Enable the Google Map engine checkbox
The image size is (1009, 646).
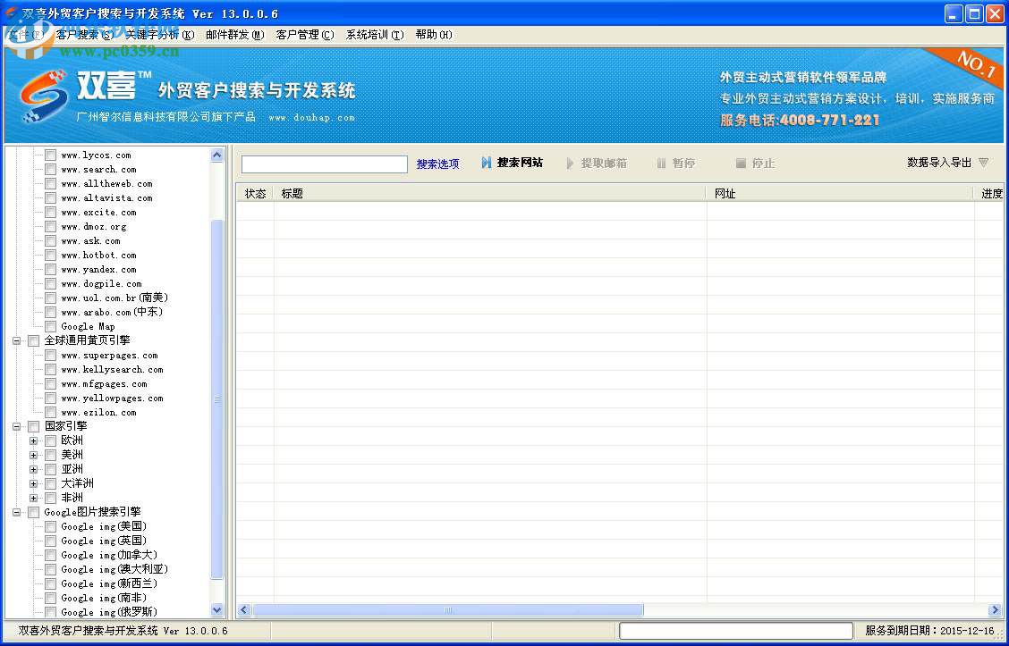tap(50, 326)
